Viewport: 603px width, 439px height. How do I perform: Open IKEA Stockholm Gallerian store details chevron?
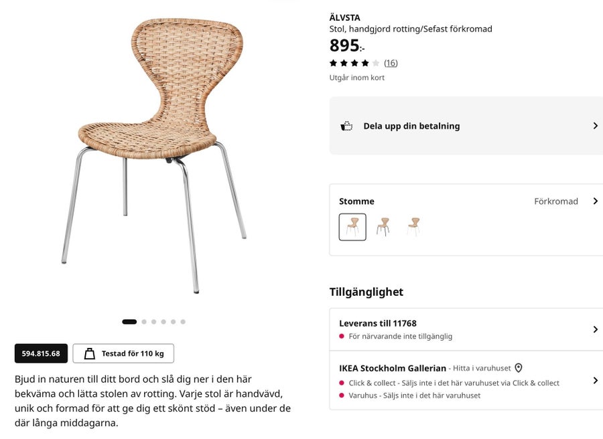click(x=596, y=380)
